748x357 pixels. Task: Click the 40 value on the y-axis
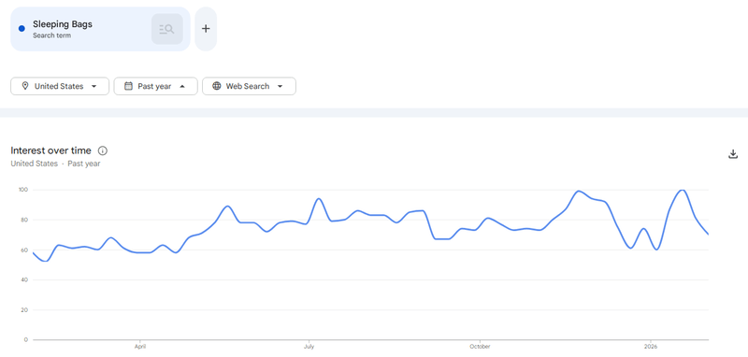coord(25,279)
